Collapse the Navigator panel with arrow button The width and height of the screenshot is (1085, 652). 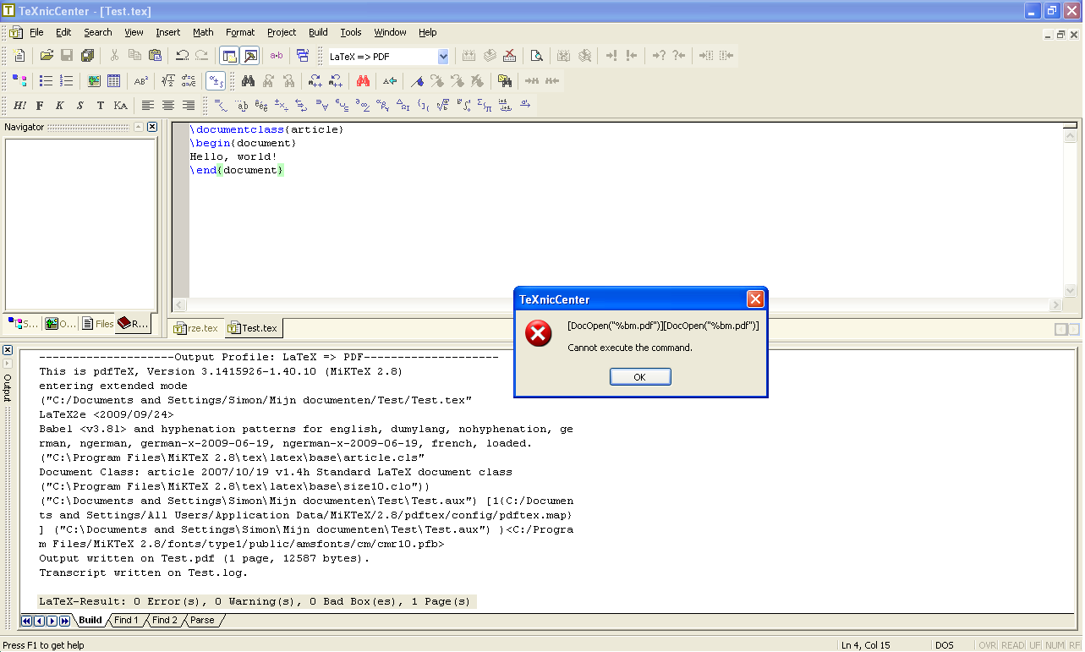pos(139,127)
